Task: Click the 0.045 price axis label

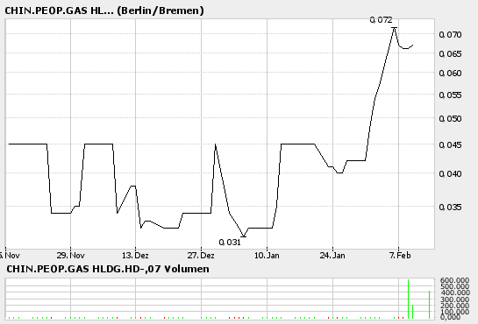Action: (x=450, y=144)
